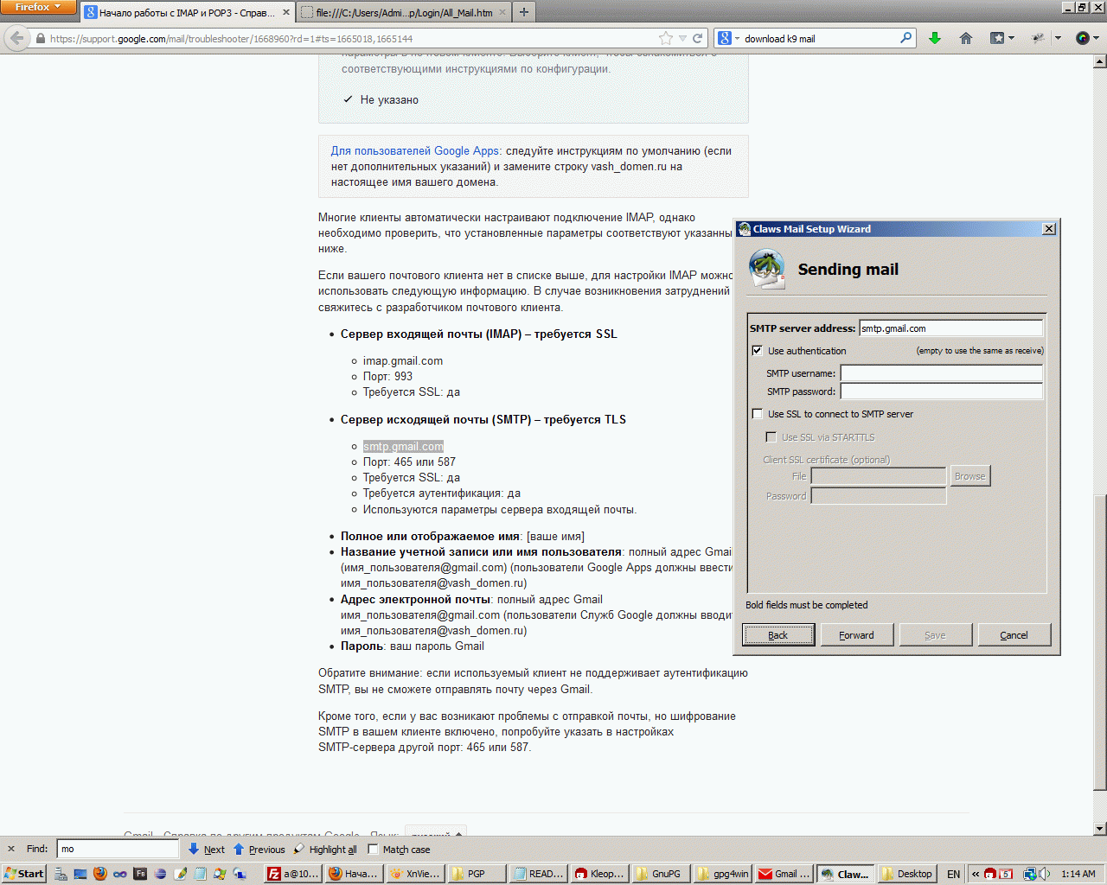Open gpg4win folder taskbar button

pos(721,874)
